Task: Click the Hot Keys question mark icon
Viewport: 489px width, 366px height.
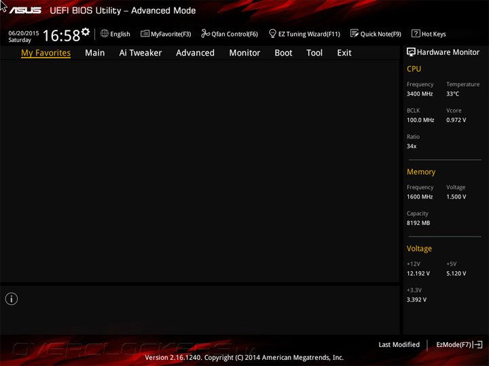Action: click(x=416, y=33)
